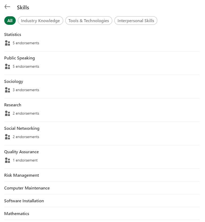Click the endorsers icon under Social Networking

[7, 137]
